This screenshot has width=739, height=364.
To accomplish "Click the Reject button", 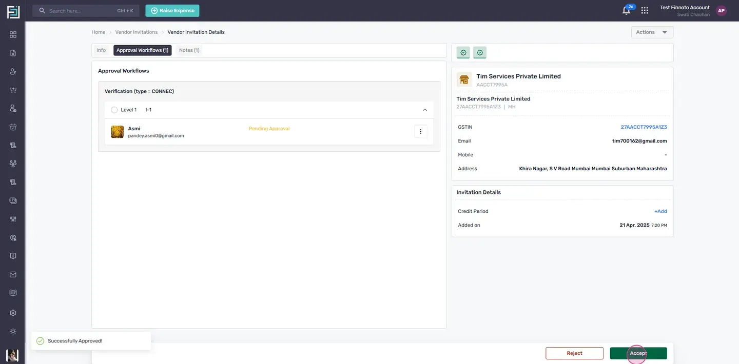I will coord(574,353).
